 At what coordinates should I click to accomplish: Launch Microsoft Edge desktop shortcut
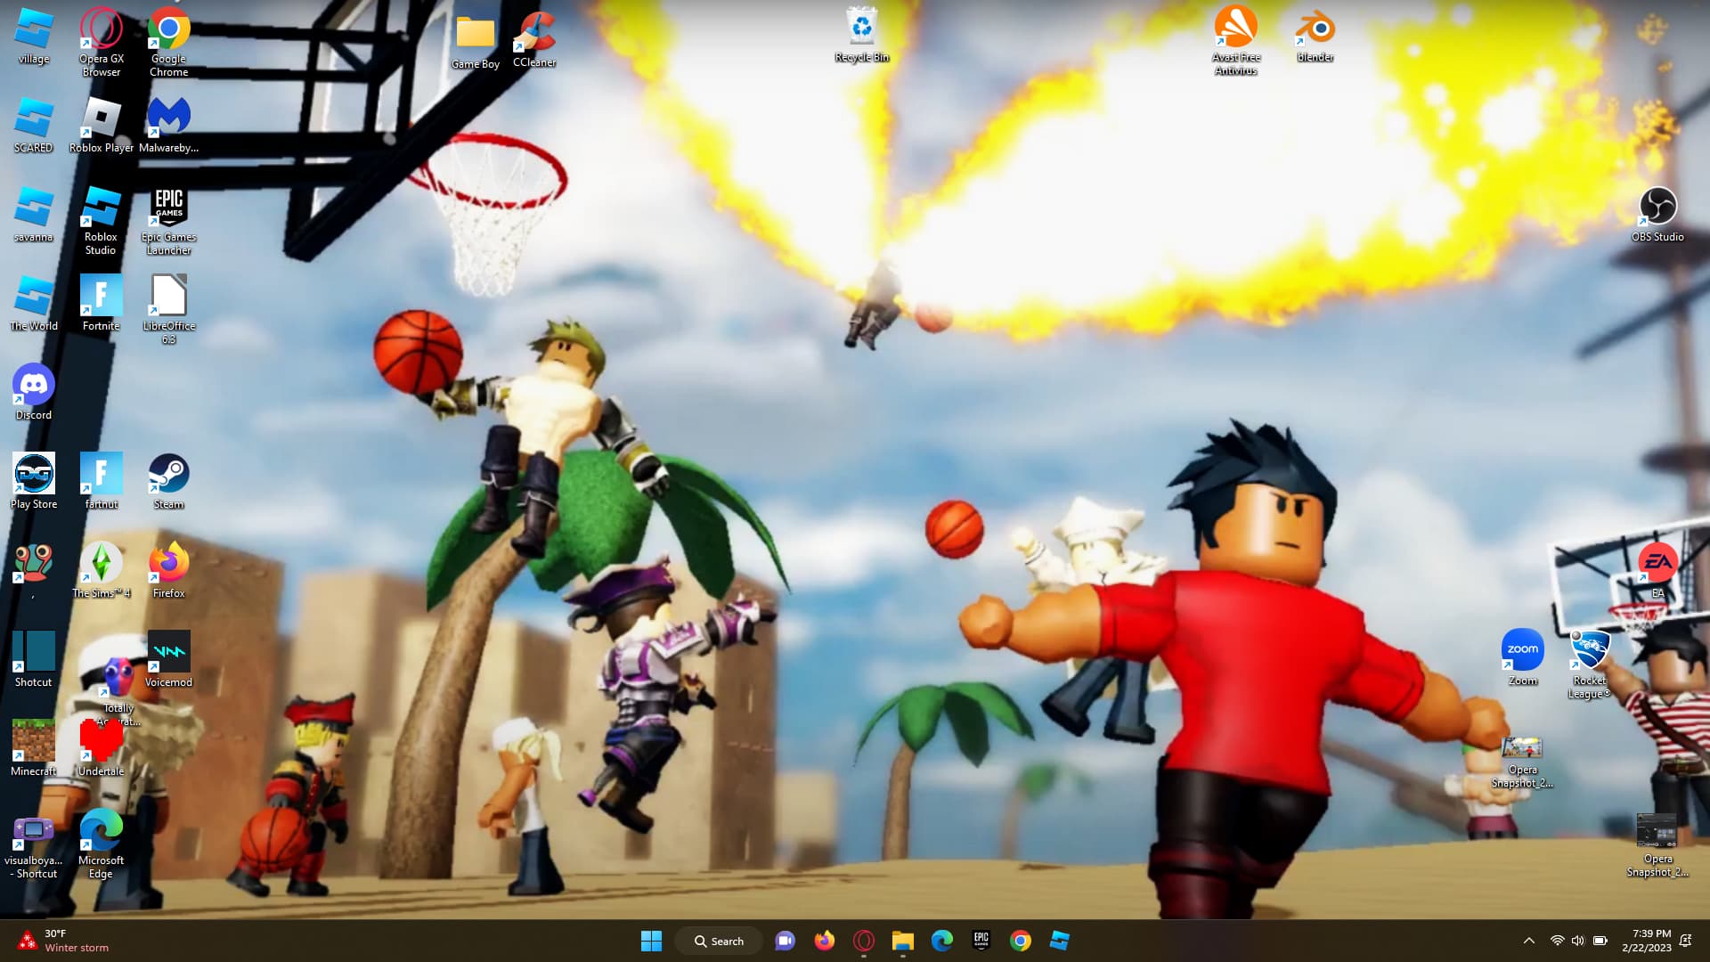coord(102,844)
